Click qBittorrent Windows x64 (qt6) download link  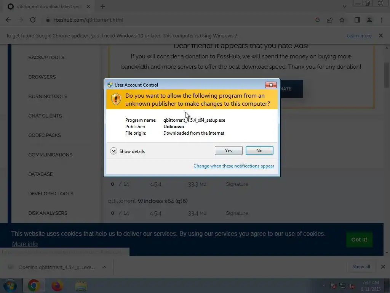click(x=148, y=201)
